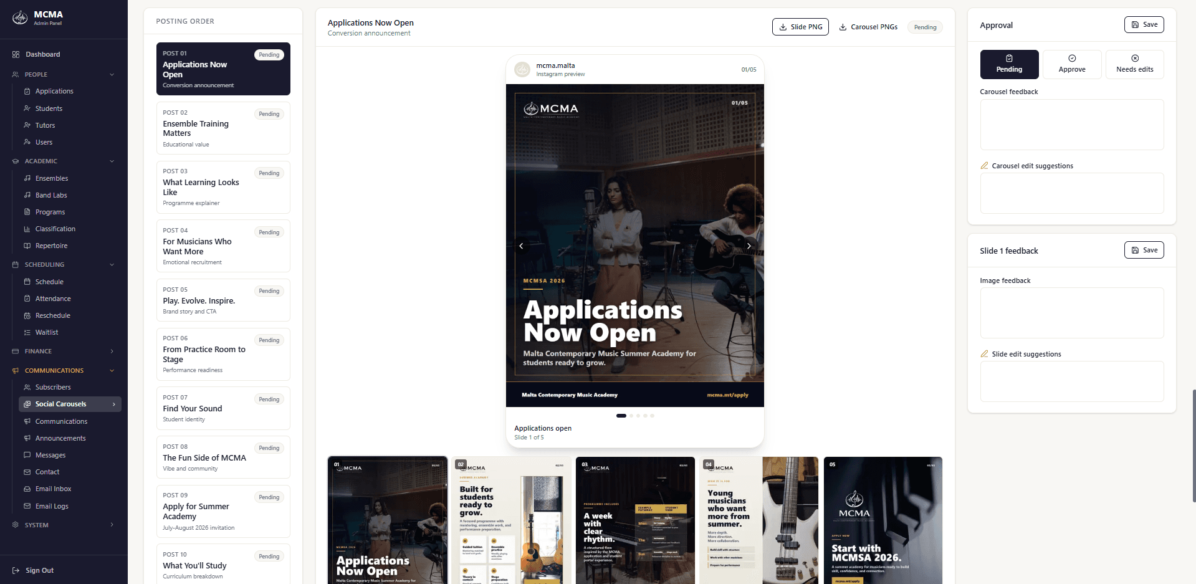Image resolution: width=1196 pixels, height=584 pixels.
Task: Save the Approval panel
Action: click(1144, 24)
